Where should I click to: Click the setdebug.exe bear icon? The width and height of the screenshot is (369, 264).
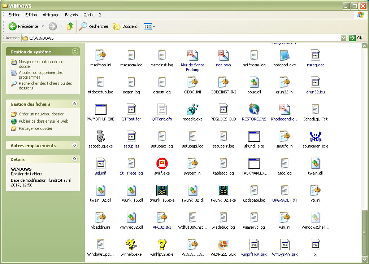click(x=100, y=136)
